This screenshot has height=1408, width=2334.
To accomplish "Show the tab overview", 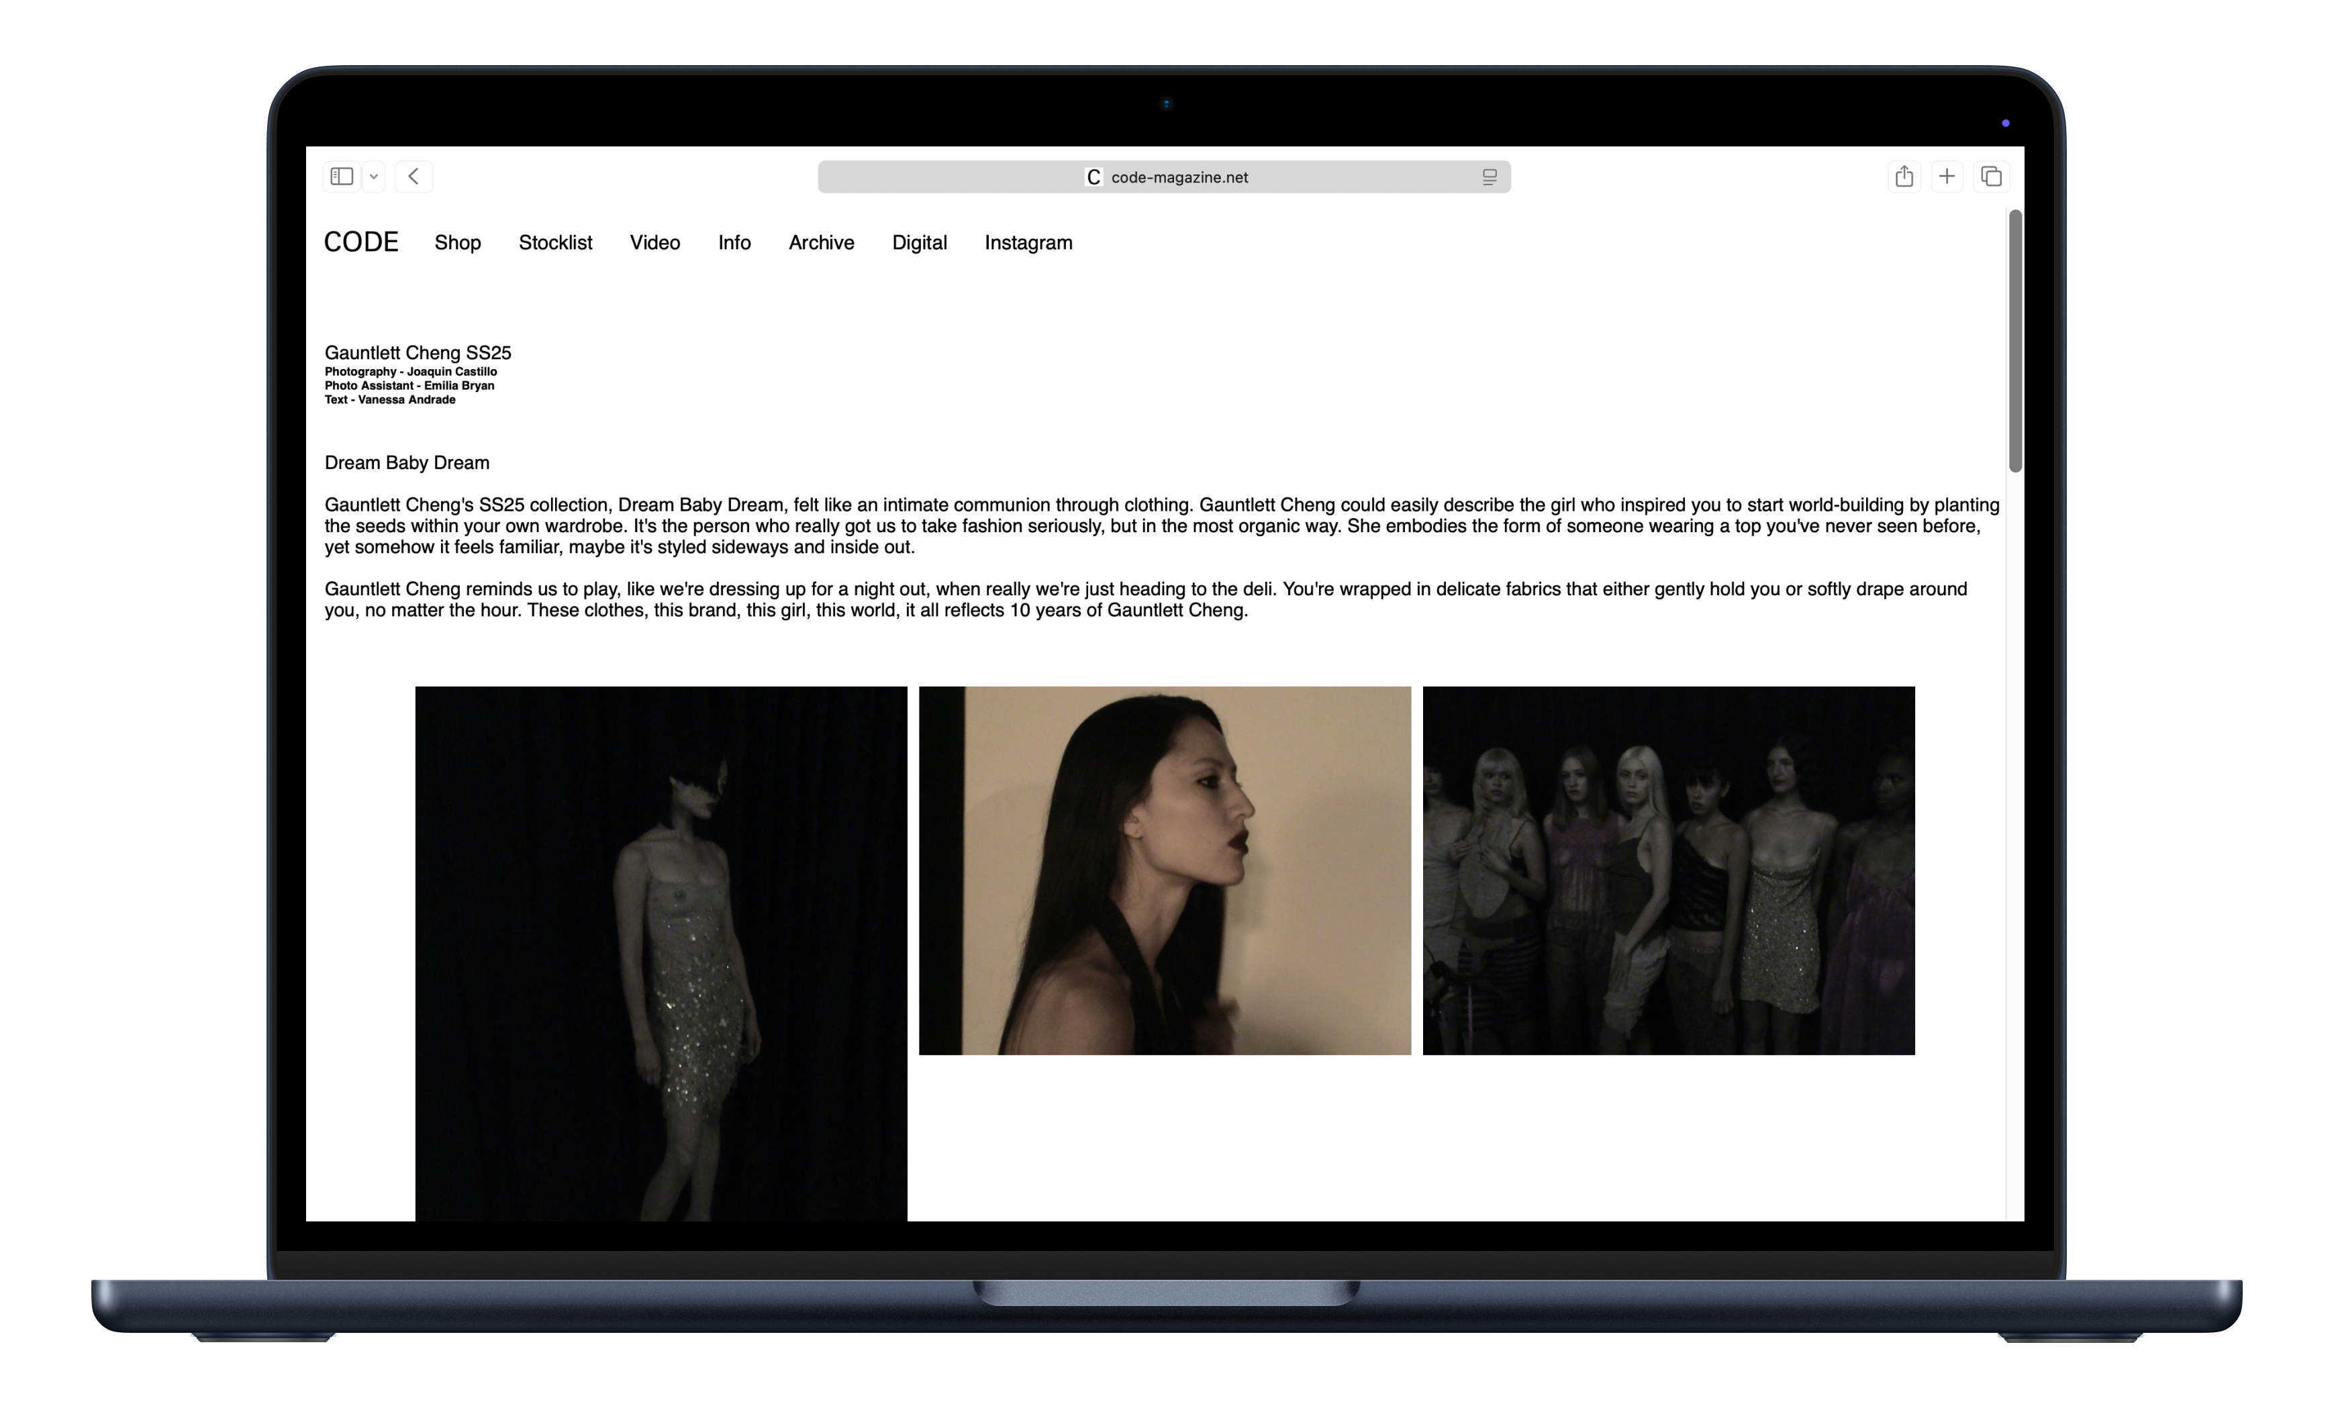I will click(x=1991, y=176).
